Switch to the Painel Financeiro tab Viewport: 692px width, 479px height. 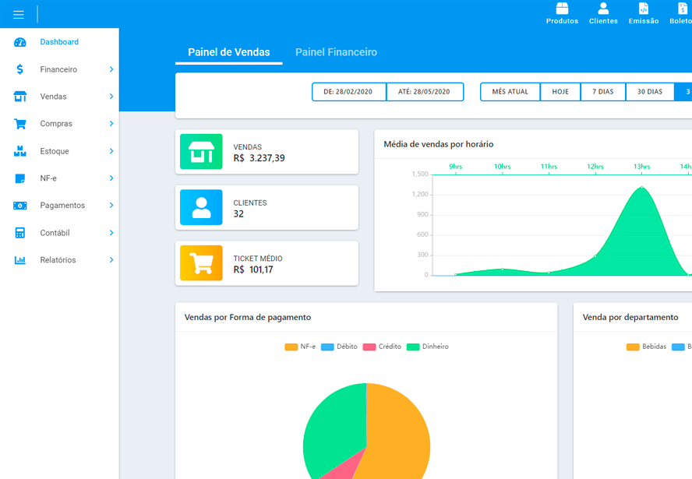coord(336,52)
